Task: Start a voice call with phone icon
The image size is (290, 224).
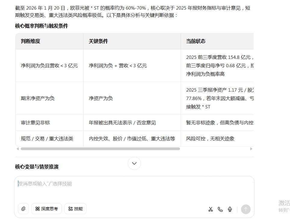Action: click(220, 209)
